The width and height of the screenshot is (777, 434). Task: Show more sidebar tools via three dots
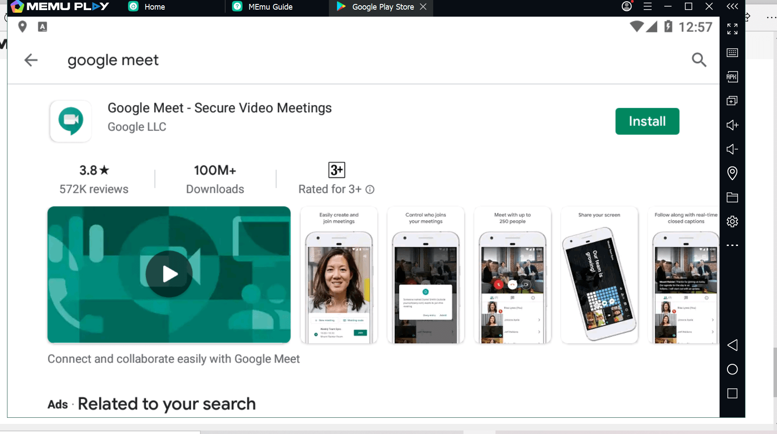tap(732, 245)
